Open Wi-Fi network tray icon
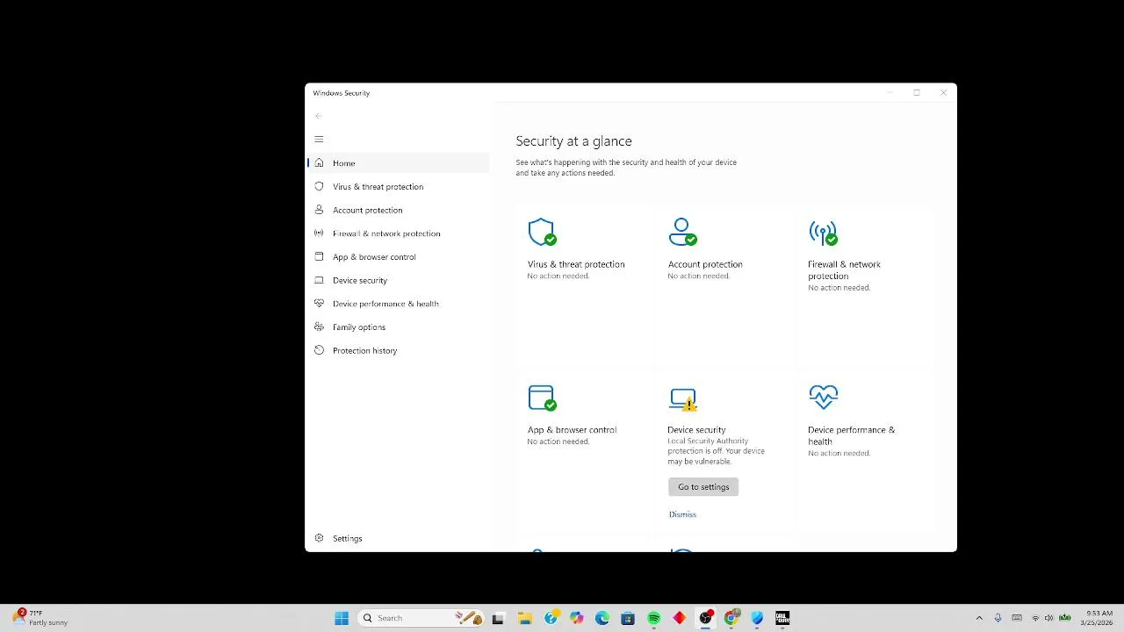Screen dimensions: 1124x632 tap(1035, 618)
